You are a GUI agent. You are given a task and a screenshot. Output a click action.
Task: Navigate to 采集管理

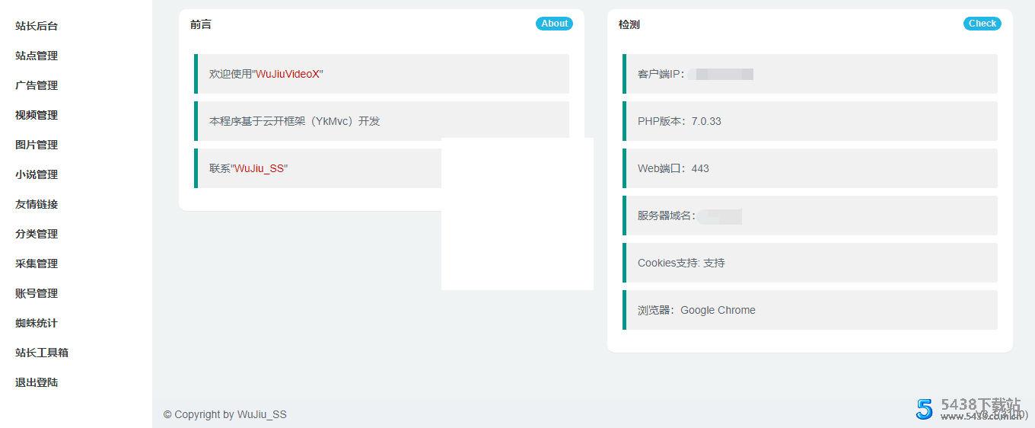tap(37, 264)
